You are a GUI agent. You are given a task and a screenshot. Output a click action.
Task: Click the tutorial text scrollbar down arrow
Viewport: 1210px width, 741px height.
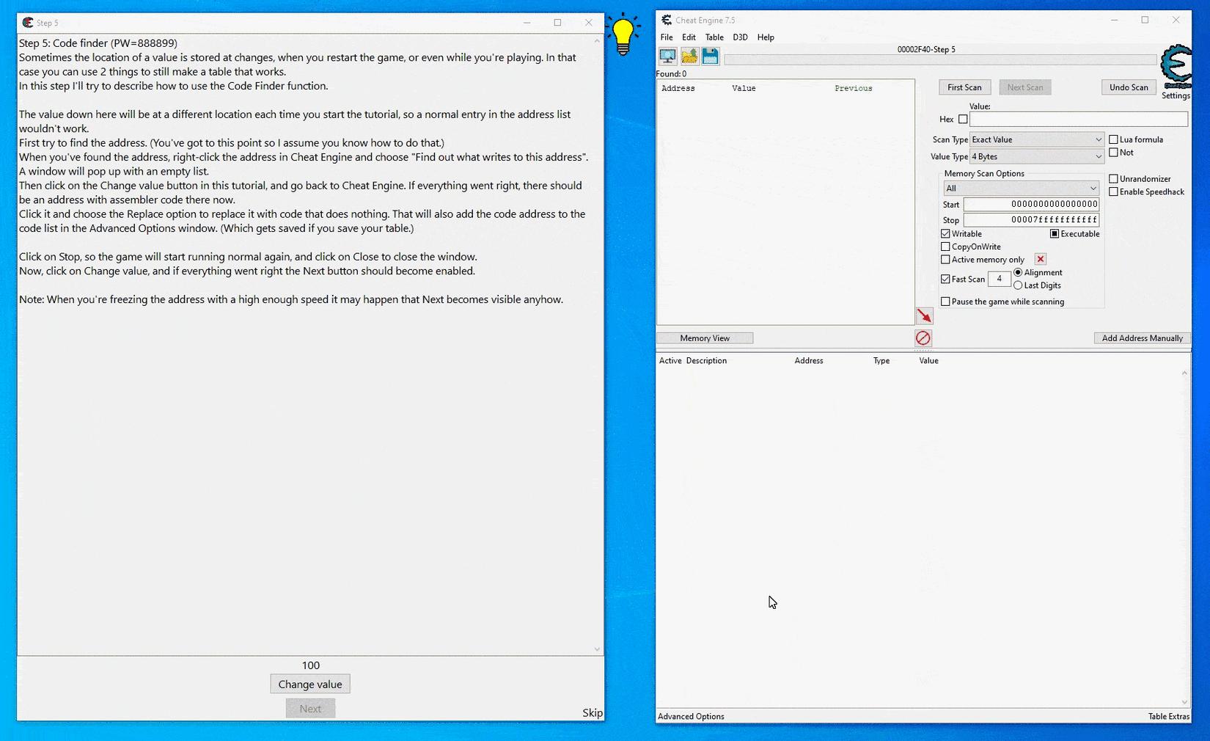597,649
